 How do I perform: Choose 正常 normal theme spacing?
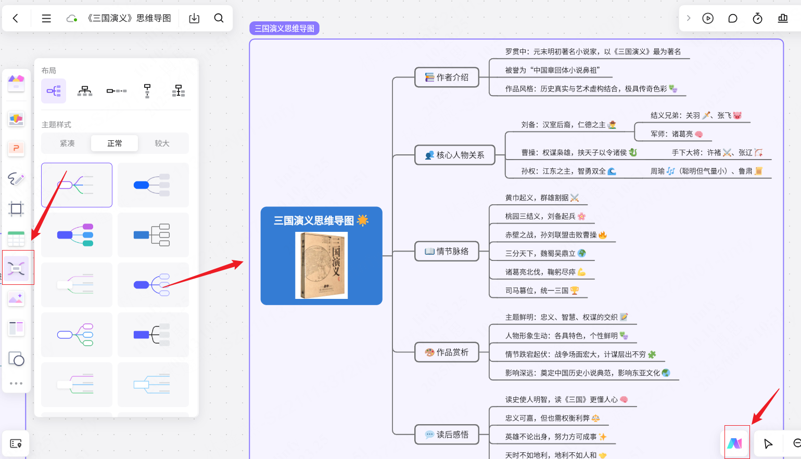[115, 143]
